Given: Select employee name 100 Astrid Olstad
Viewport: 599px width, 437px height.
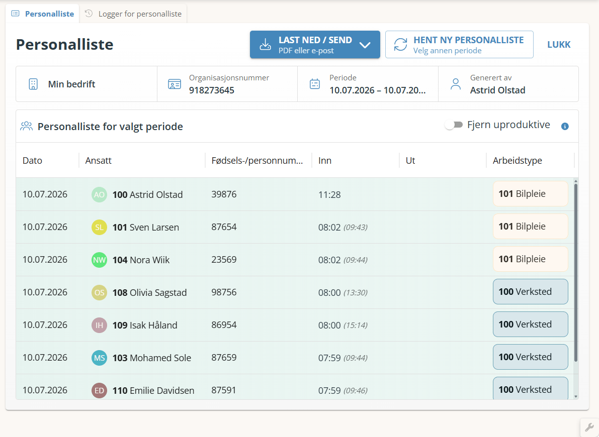Looking at the screenshot, I should coord(147,195).
